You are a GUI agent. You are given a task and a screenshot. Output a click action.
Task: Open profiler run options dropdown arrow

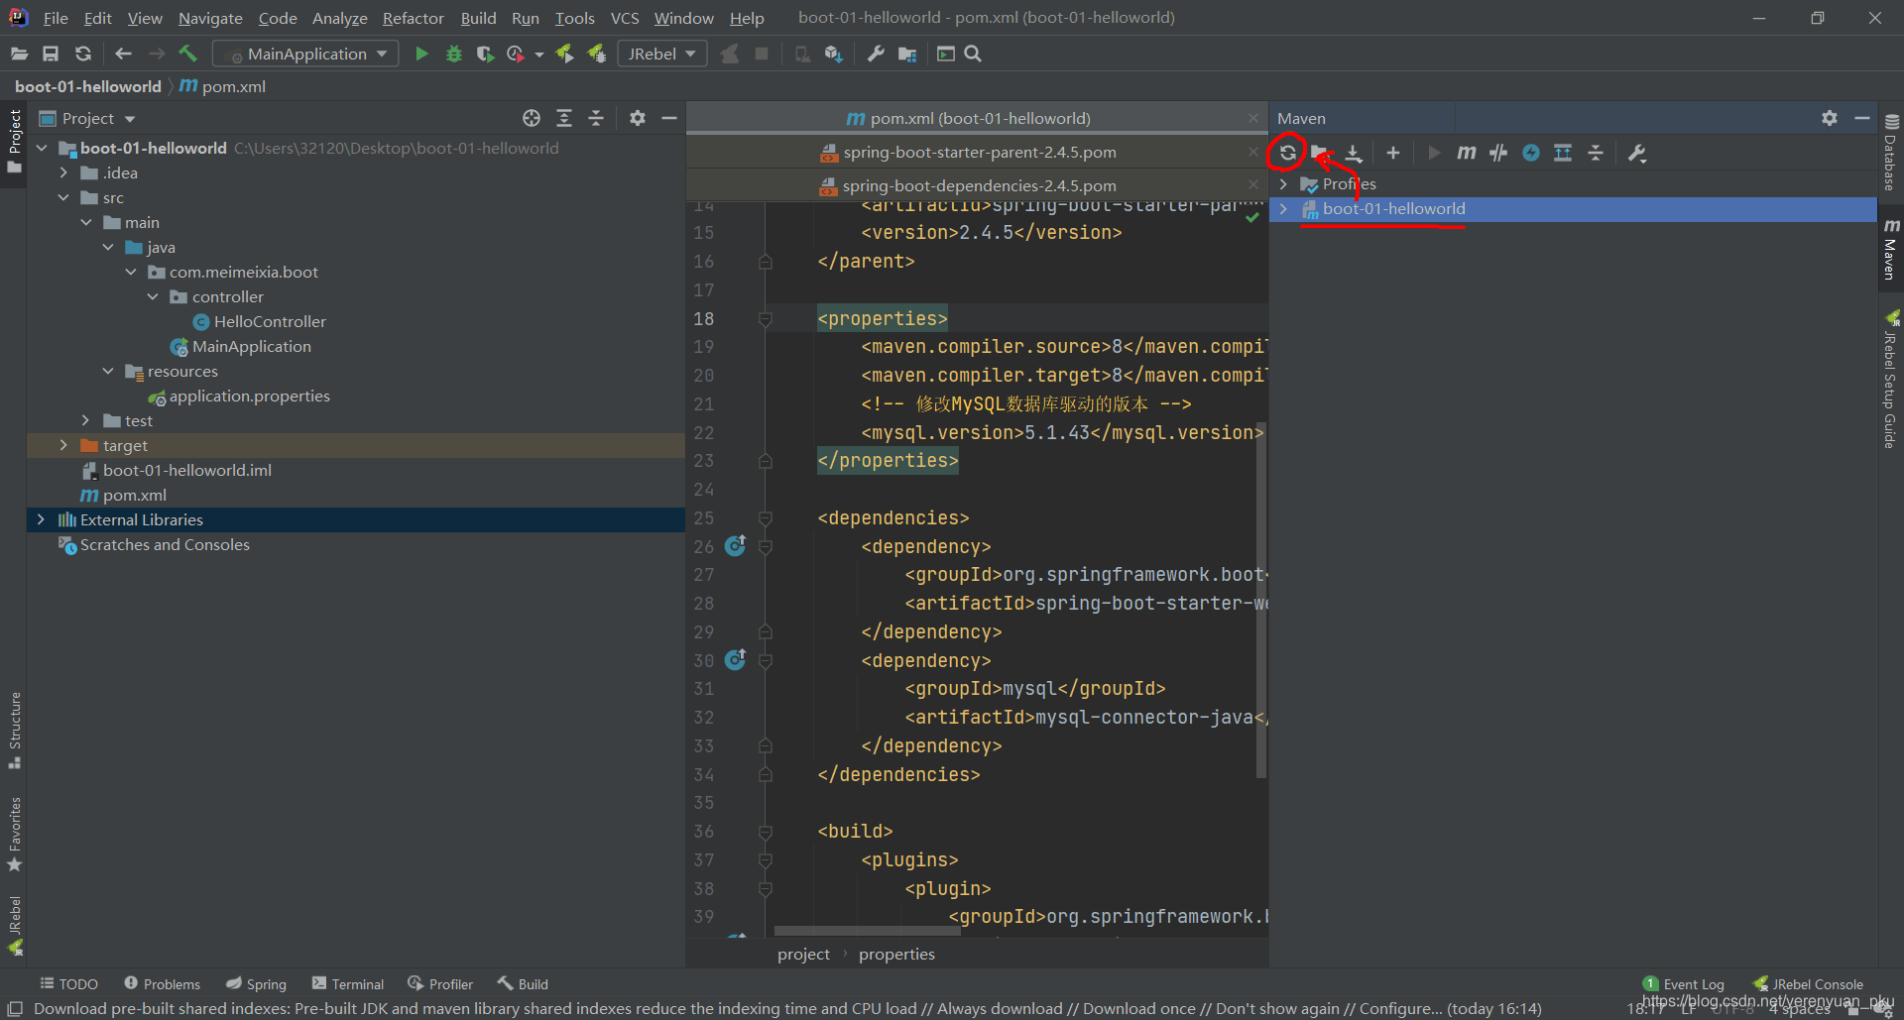539,55
